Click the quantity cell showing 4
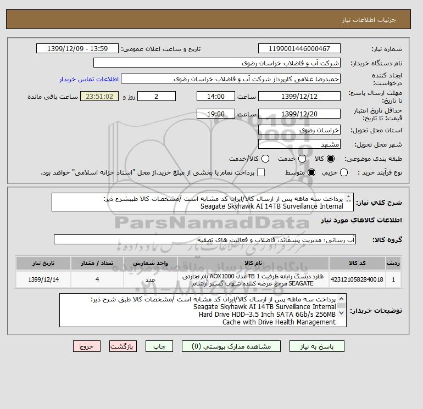This screenshot has height=409, width=423. [x=97, y=279]
